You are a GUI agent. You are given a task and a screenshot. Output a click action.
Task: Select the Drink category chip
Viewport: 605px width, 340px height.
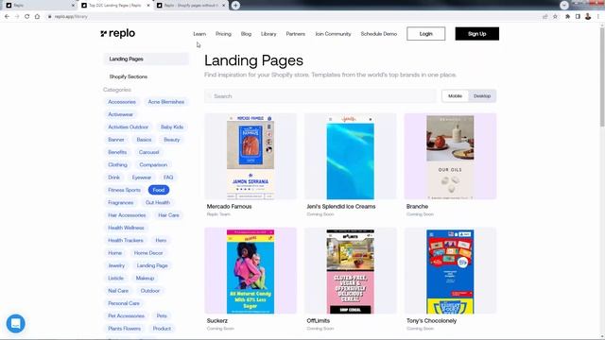[113, 178]
